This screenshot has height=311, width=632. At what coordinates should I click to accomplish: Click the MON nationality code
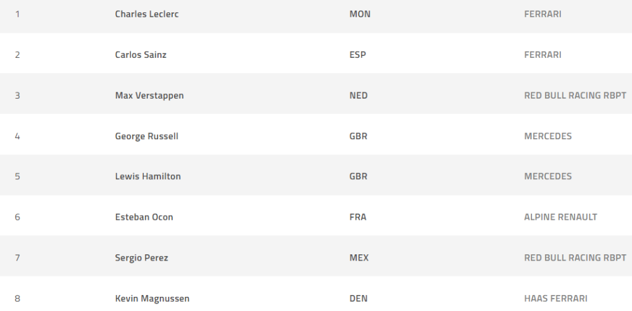coord(360,14)
